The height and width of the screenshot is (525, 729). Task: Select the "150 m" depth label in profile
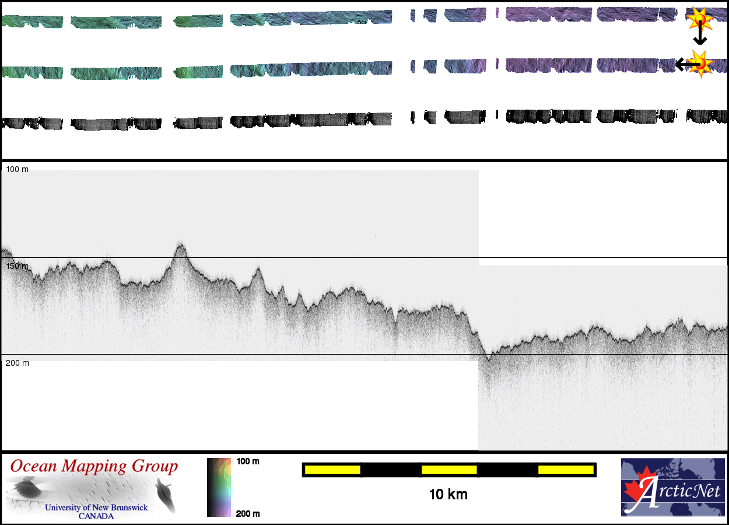pos(17,267)
